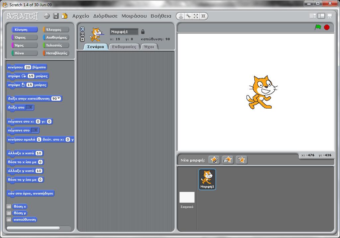Select the Πένα block category

pyautogui.click(x=25, y=53)
